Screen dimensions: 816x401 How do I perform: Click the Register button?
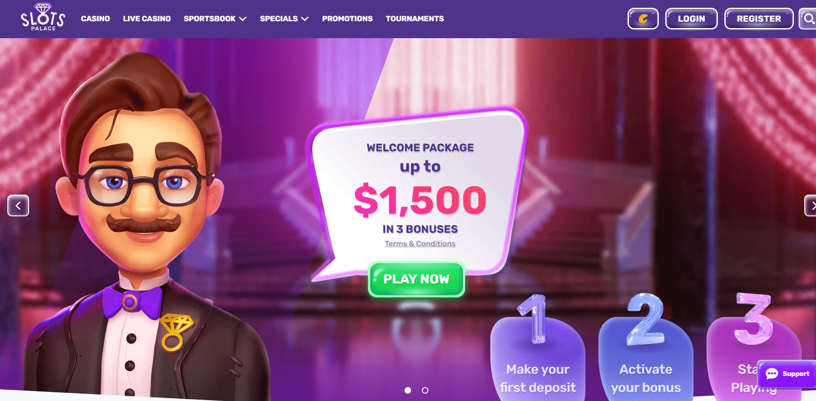click(759, 19)
